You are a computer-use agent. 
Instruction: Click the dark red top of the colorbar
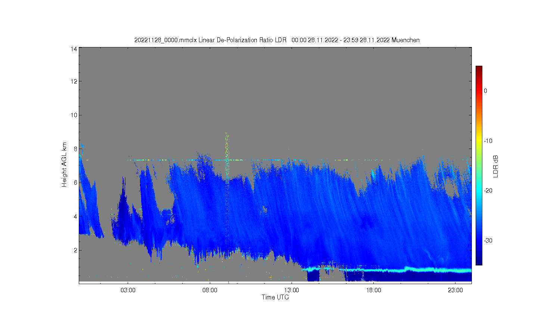[479, 69]
